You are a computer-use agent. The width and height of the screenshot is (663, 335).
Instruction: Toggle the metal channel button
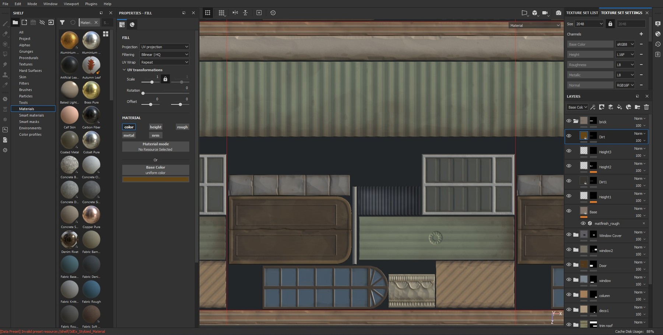[129, 135]
